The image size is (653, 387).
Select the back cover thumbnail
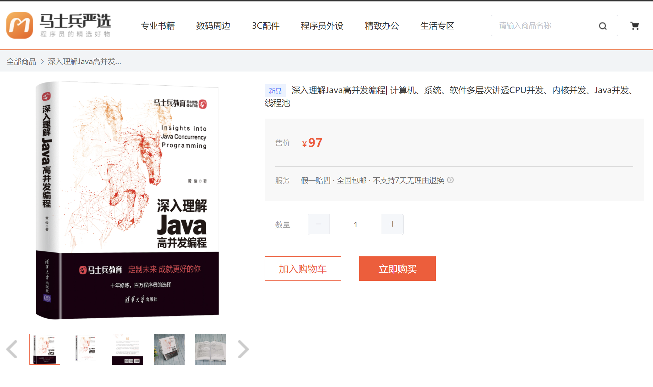tap(128, 349)
